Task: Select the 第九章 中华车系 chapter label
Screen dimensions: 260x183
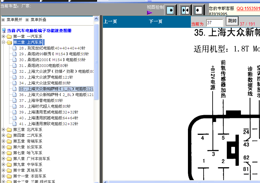Action: (28, 165)
